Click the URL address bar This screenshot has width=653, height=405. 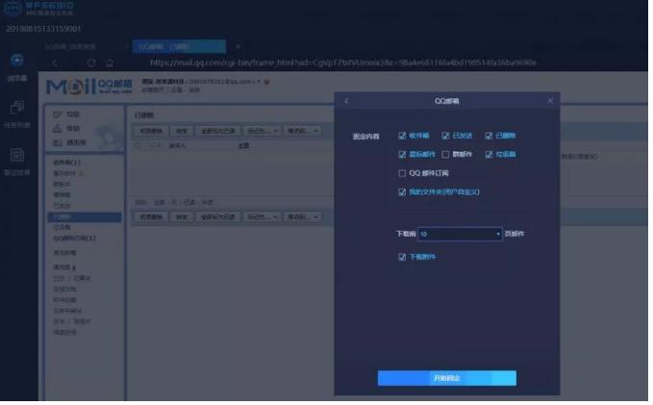click(x=343, y=63)
